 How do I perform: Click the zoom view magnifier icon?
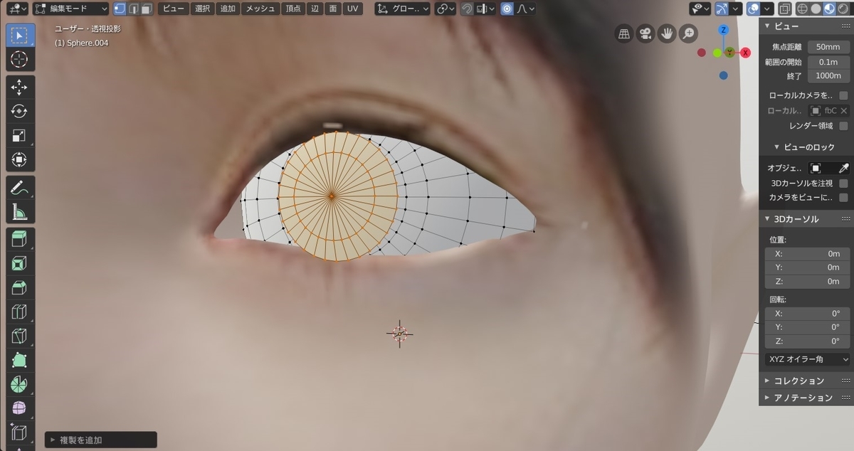coord(688,33)
